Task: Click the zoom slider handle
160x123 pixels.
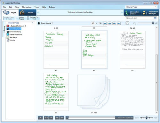Action: tap(153, 23)
